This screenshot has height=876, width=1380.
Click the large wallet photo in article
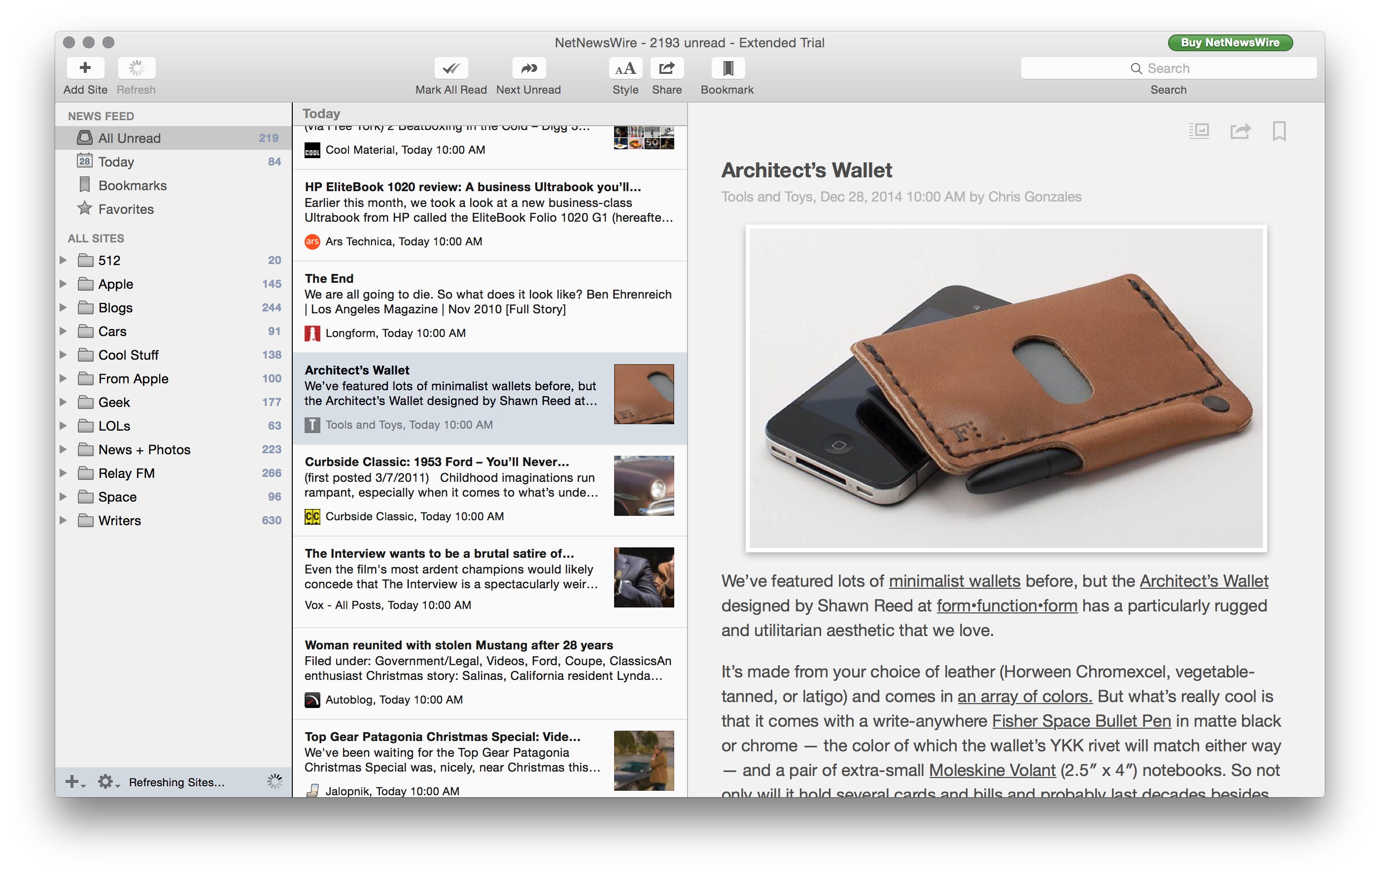click(x=1006, y=388)
